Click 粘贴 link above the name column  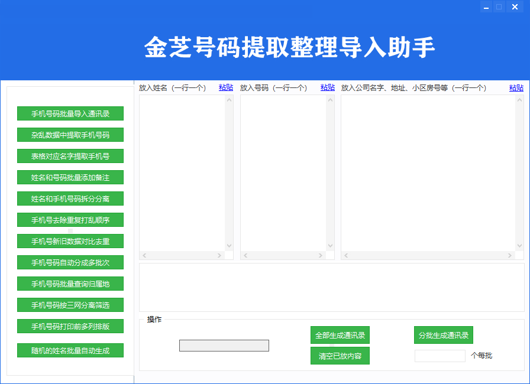(x=225, y=87)
